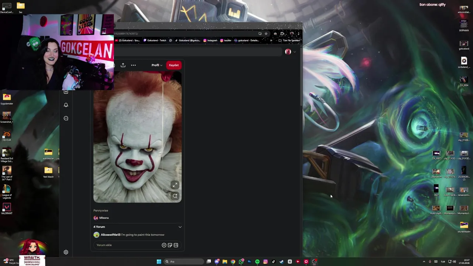
Task: Open the Profil board dropdown
Action: pyautogui.click(x=157, y=65)
